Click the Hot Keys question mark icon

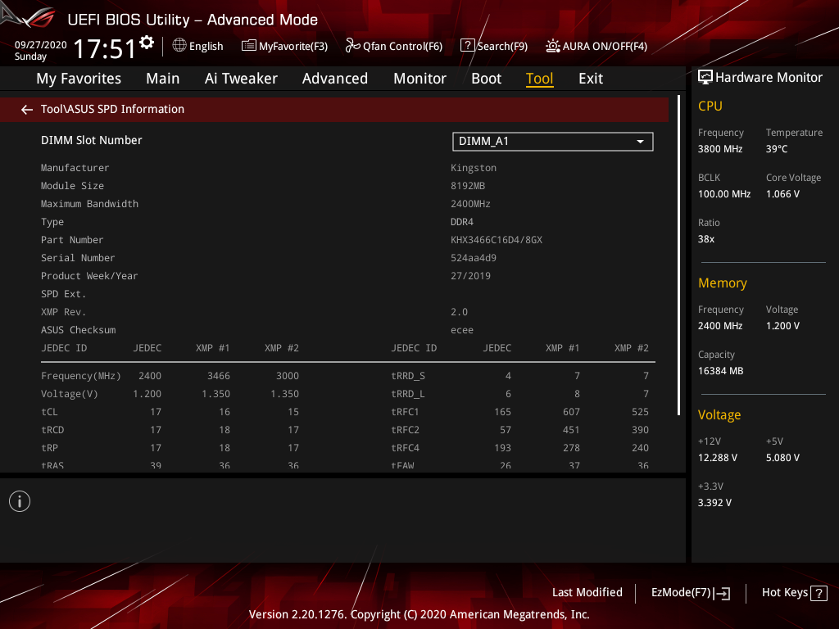pos(819,593)
